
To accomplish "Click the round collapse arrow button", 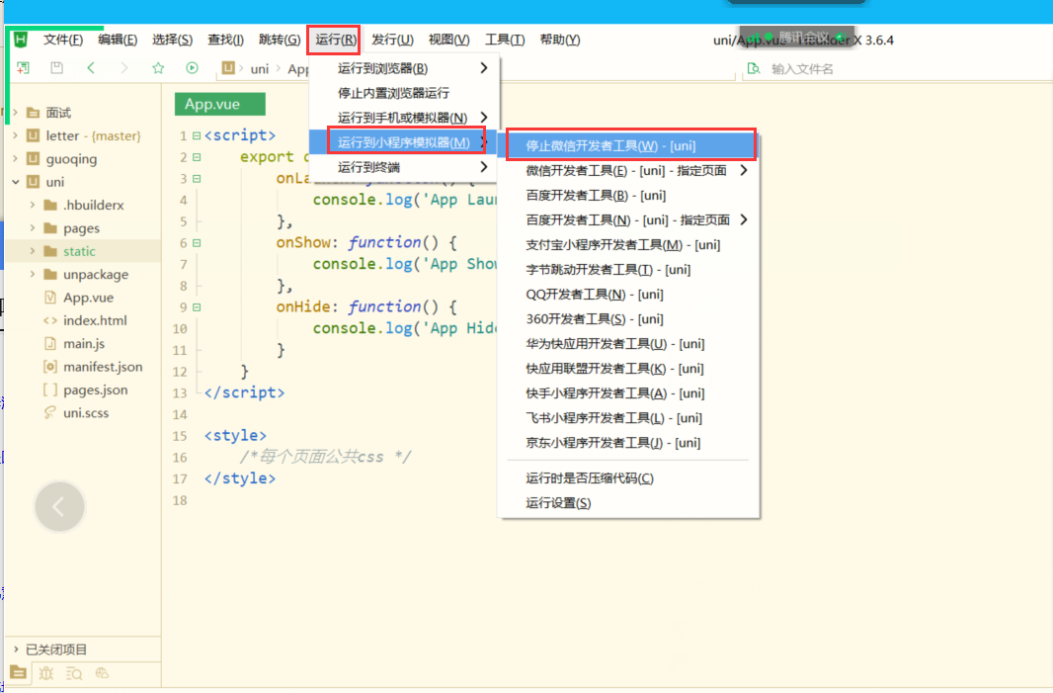I will click(59, 507).
